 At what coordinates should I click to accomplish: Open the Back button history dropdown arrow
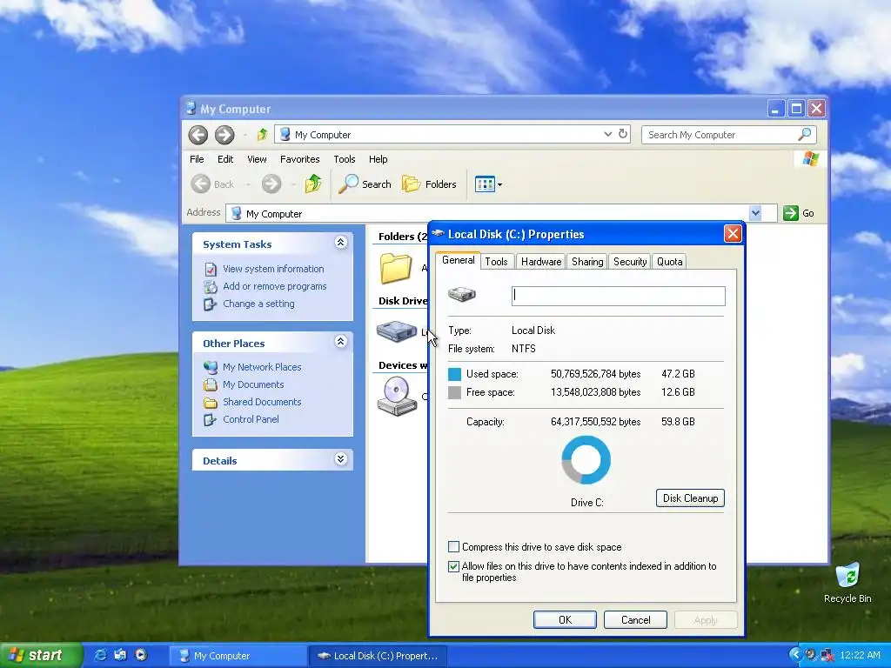tap(248, 184)
